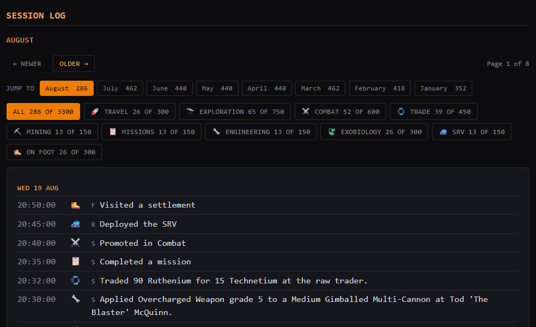The width and height of the screenshot is (536, 327).
Task: Select the ALL 286 OF 3300 filter
Action: click(43, 112)
